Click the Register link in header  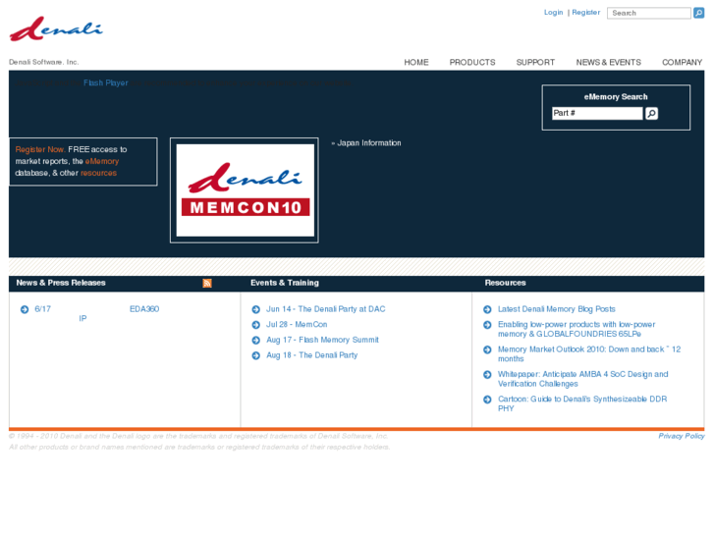pos(586,13)
